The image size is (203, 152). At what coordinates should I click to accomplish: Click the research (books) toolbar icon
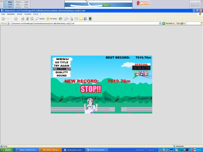click(85, 19)
